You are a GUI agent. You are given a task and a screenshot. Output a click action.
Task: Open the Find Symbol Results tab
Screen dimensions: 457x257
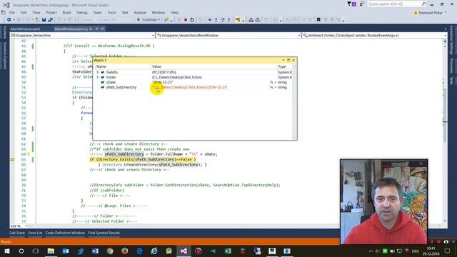104,233
